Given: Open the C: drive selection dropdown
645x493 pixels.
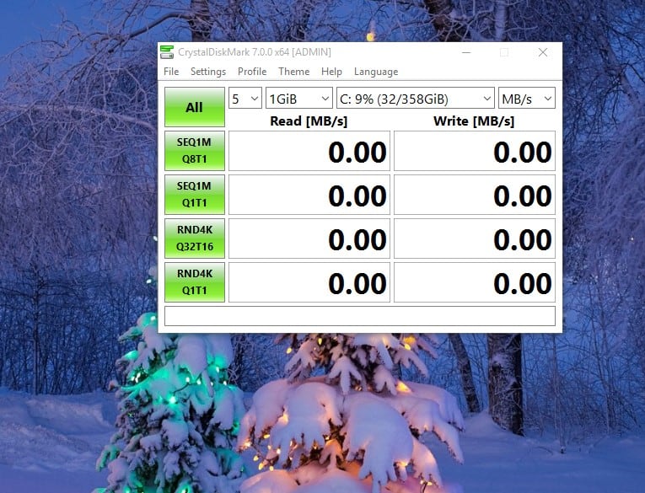Looking at the screenshot, I should [x=415, y=99].
